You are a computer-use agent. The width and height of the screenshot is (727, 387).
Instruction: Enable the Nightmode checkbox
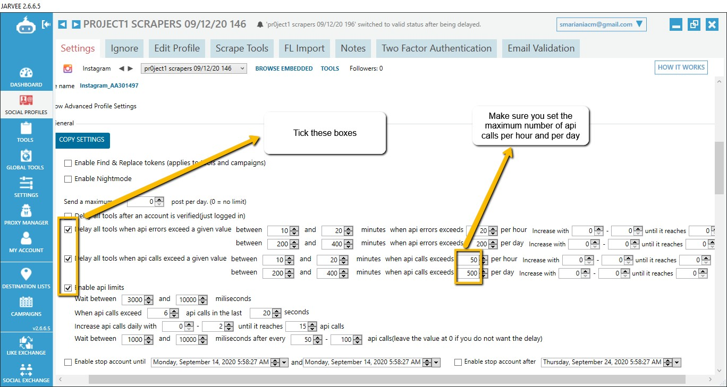(68, 179)
